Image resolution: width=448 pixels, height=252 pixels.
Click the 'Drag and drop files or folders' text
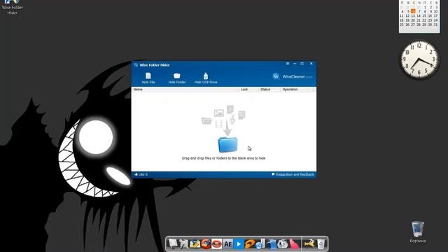tap(223, 158)
